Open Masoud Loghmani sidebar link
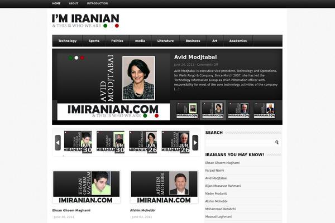The width and height of the screenshot is (335, 223). (218, 217)
